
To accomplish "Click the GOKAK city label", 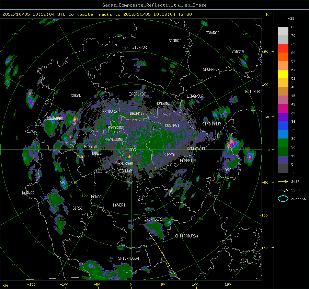I will coord(76,96).
